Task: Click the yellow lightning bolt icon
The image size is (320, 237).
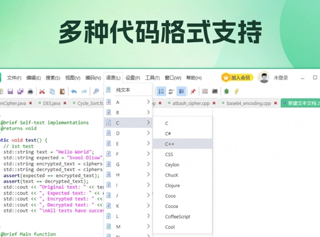Action: coord(237,91)
